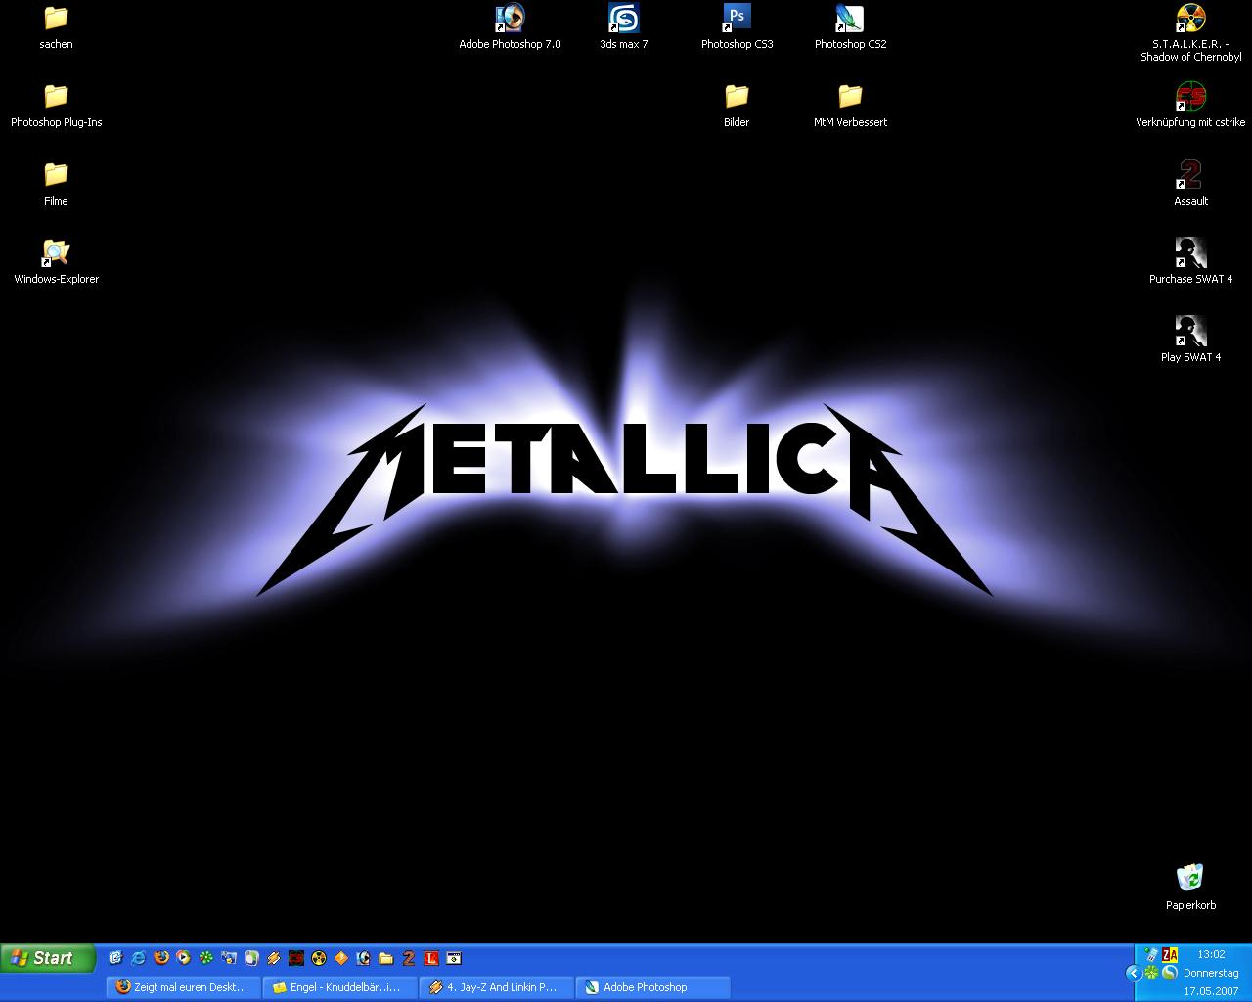Open Windows Media Player from quick launch
This screenshot has width=1252, height=1002.
(x=183, y=958)
